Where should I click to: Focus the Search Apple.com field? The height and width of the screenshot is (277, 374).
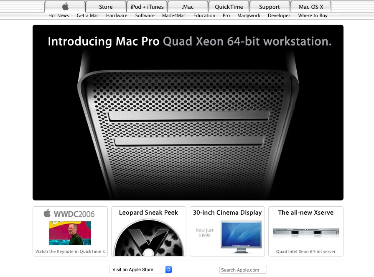click(243, 270)
